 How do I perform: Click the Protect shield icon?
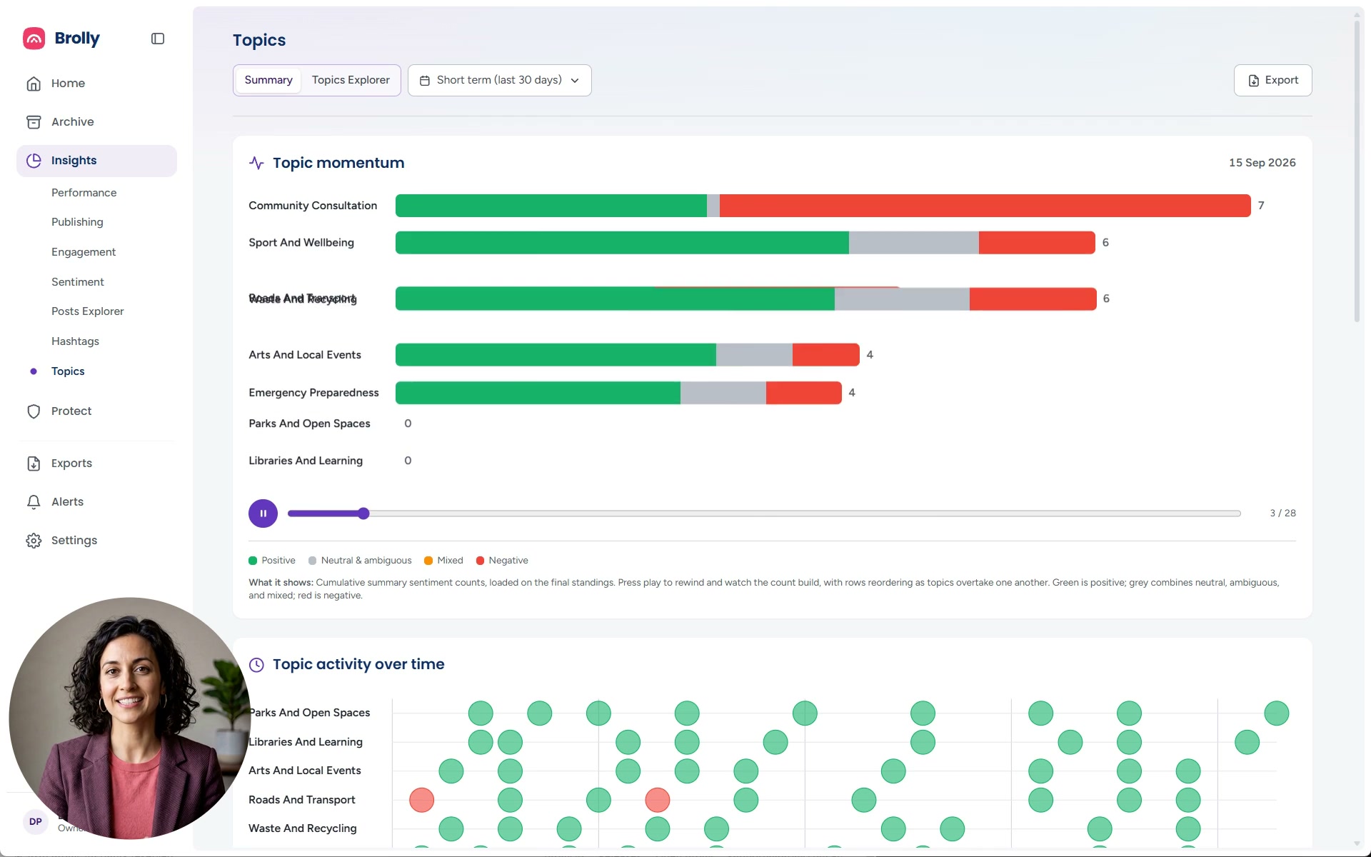point(34,411)
